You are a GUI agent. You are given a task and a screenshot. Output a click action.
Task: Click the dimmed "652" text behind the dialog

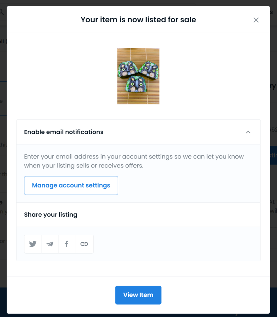[x=273, y=129]
